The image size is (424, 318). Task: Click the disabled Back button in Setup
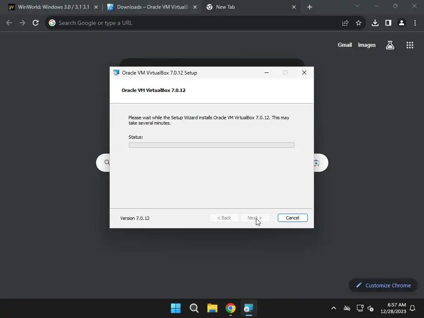(224, 218)
